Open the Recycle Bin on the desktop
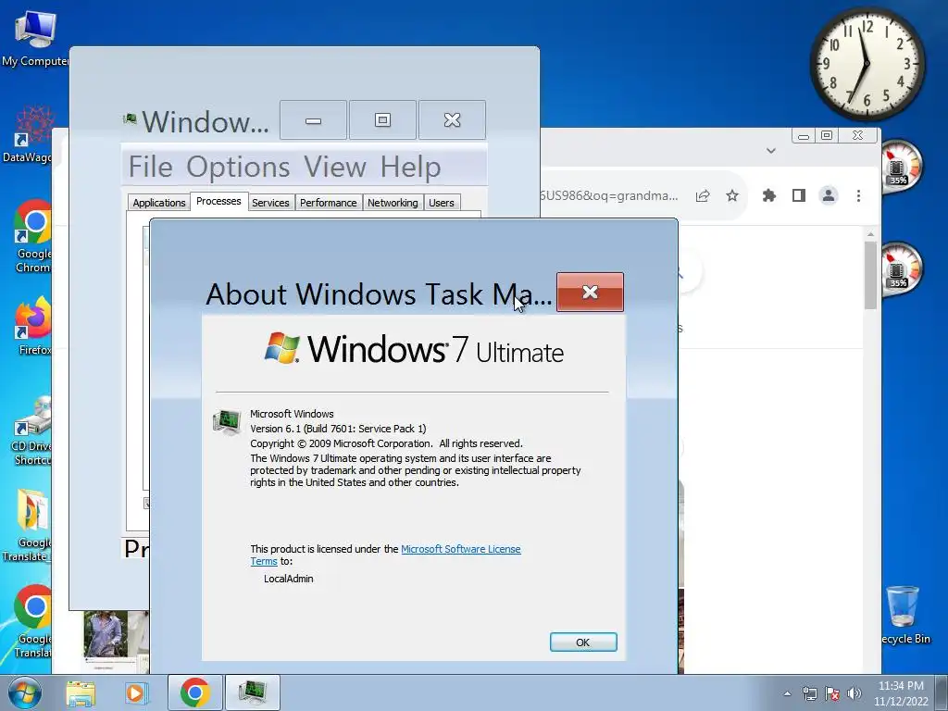The width and height of the screenshot is (948, 711). point(904,615)
